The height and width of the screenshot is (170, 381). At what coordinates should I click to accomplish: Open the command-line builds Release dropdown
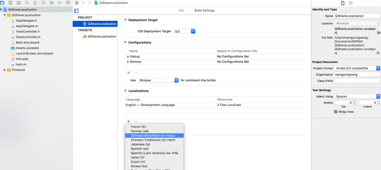[158, 80]
